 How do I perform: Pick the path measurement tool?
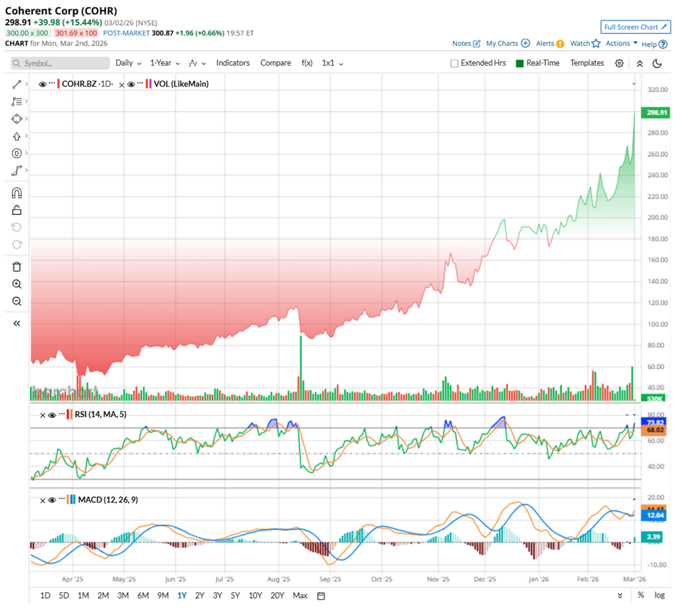coord(17,170)
